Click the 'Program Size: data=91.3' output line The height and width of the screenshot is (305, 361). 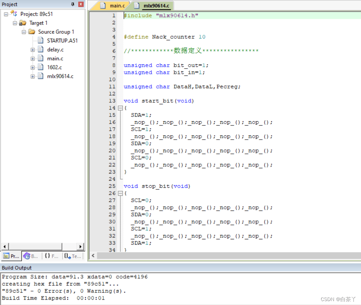[75, 277]
